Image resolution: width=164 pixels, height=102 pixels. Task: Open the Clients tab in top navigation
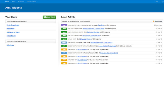[7, 2]
